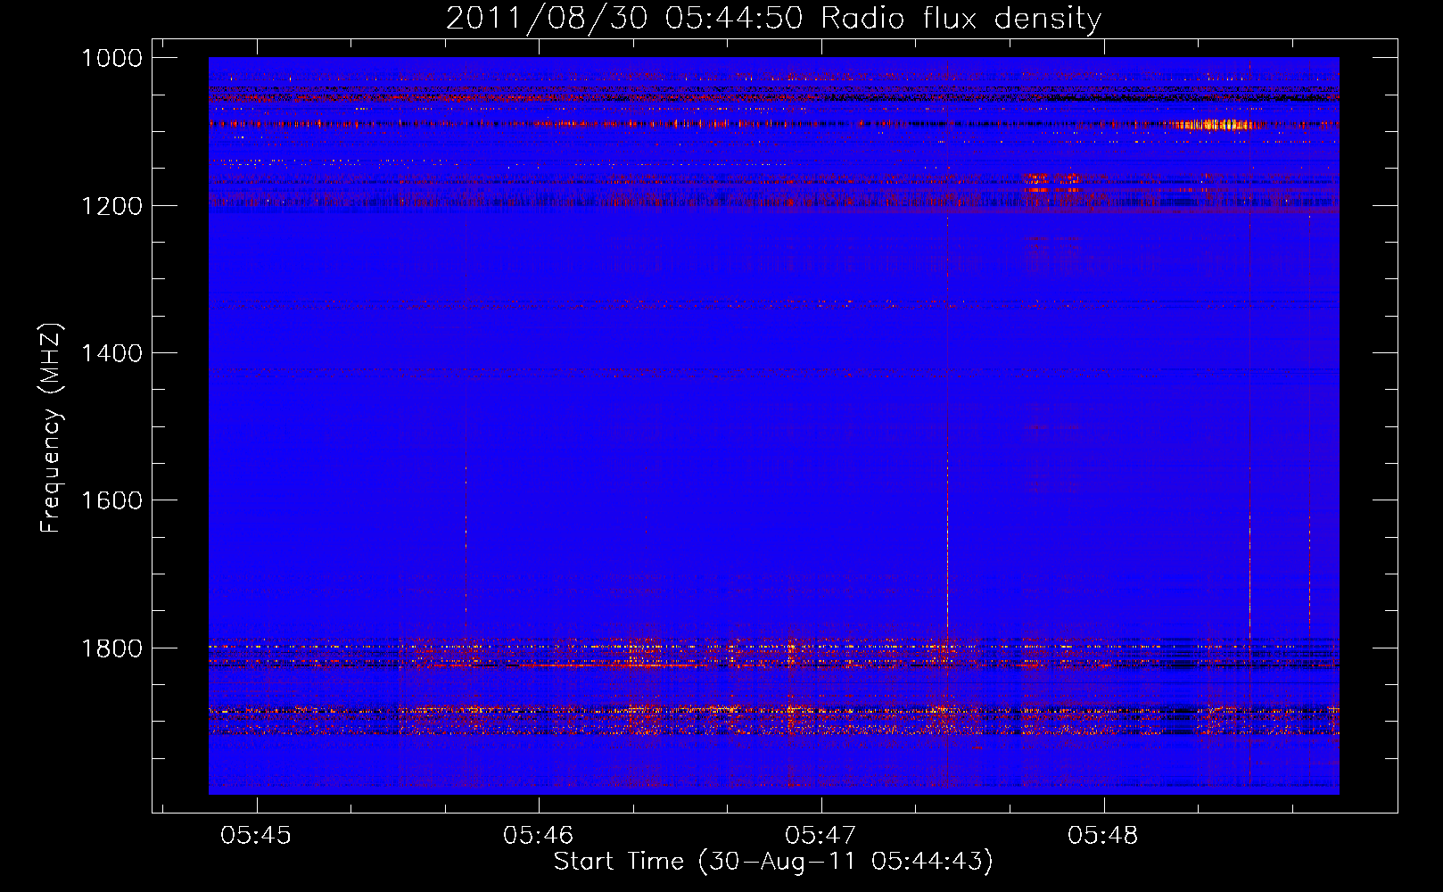Select the '1600' frequency axis label
The width and height of the screenshot is (1443, 892).
coord(111,500)
